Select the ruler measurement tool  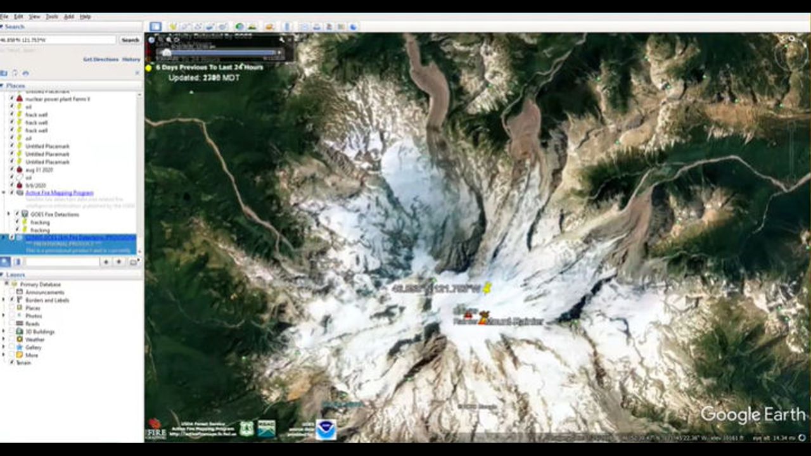287,27
